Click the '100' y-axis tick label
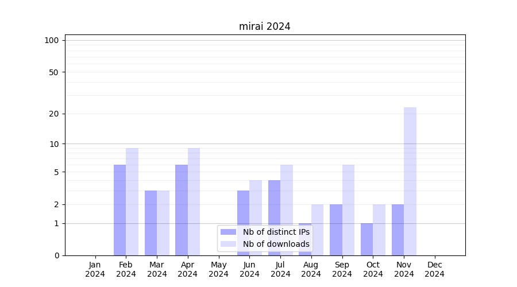Viewport: 517px width, 287px height. (52, 40)
